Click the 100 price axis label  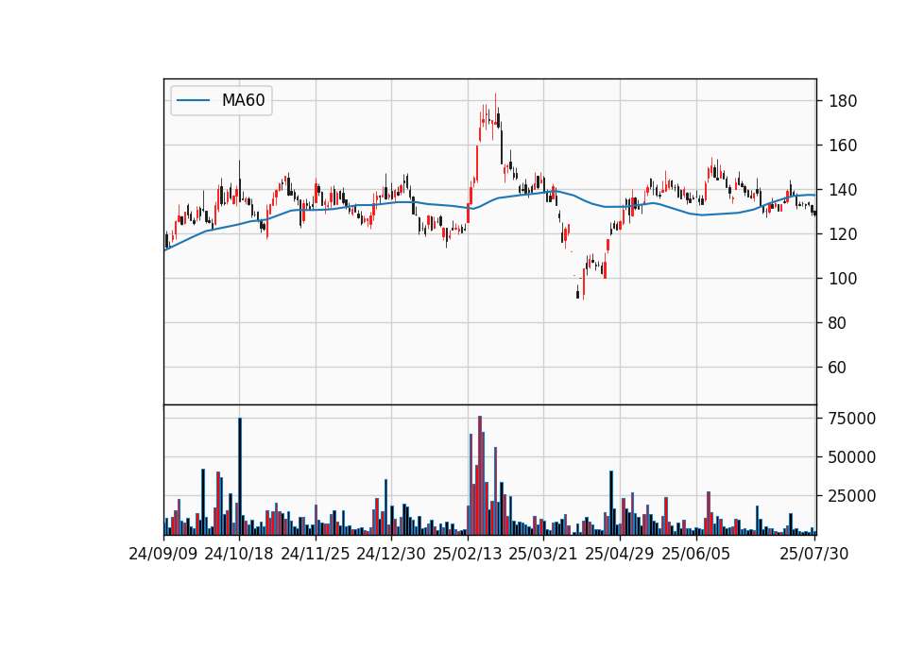(x=842, y=279)
